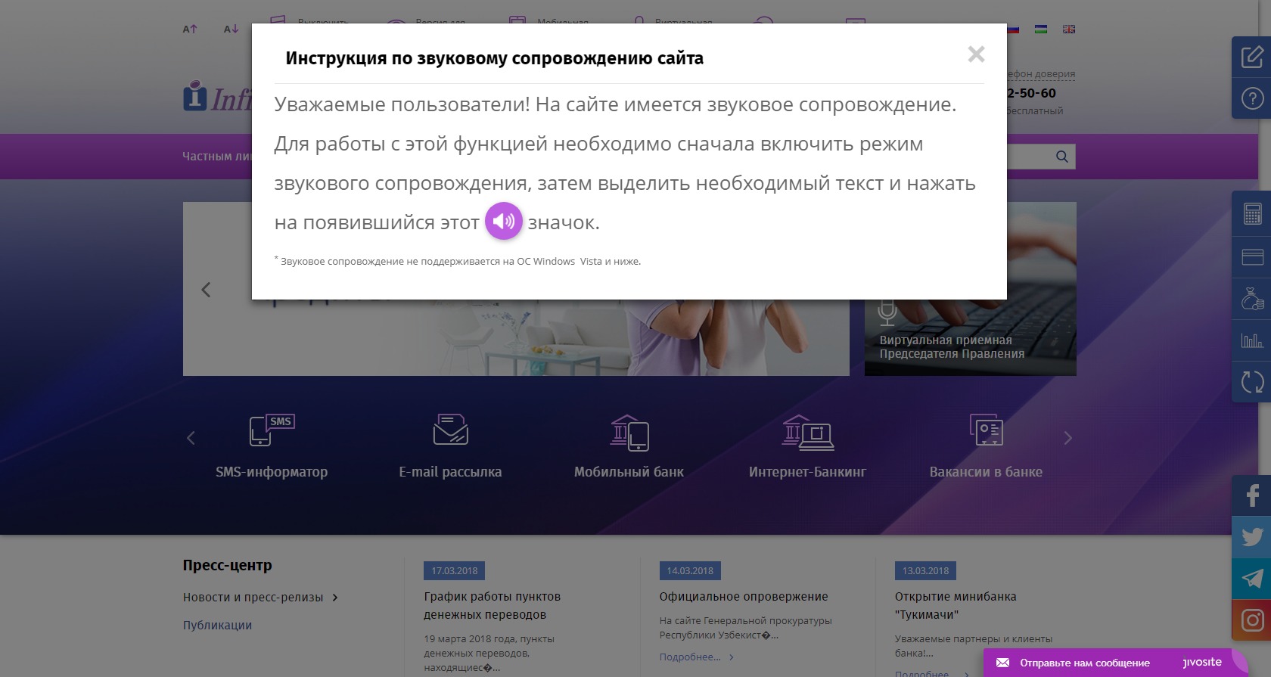The image size is (1271, 677).
Task: Open the question mark help icon
Action: (x=1252, y=98)
